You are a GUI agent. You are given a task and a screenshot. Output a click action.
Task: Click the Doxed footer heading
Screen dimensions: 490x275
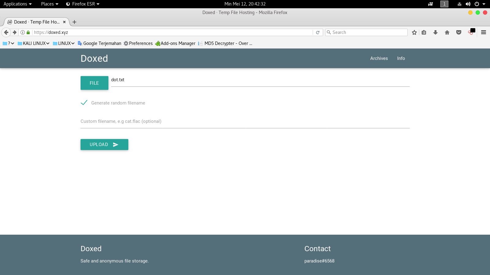pos(91,249)
